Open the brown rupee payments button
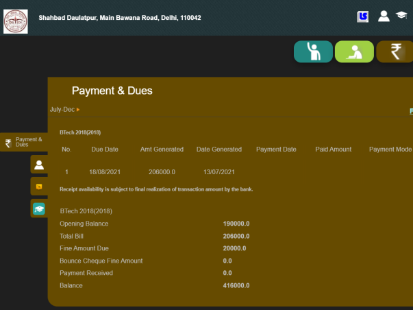The image size is (413, 310). 395,51
